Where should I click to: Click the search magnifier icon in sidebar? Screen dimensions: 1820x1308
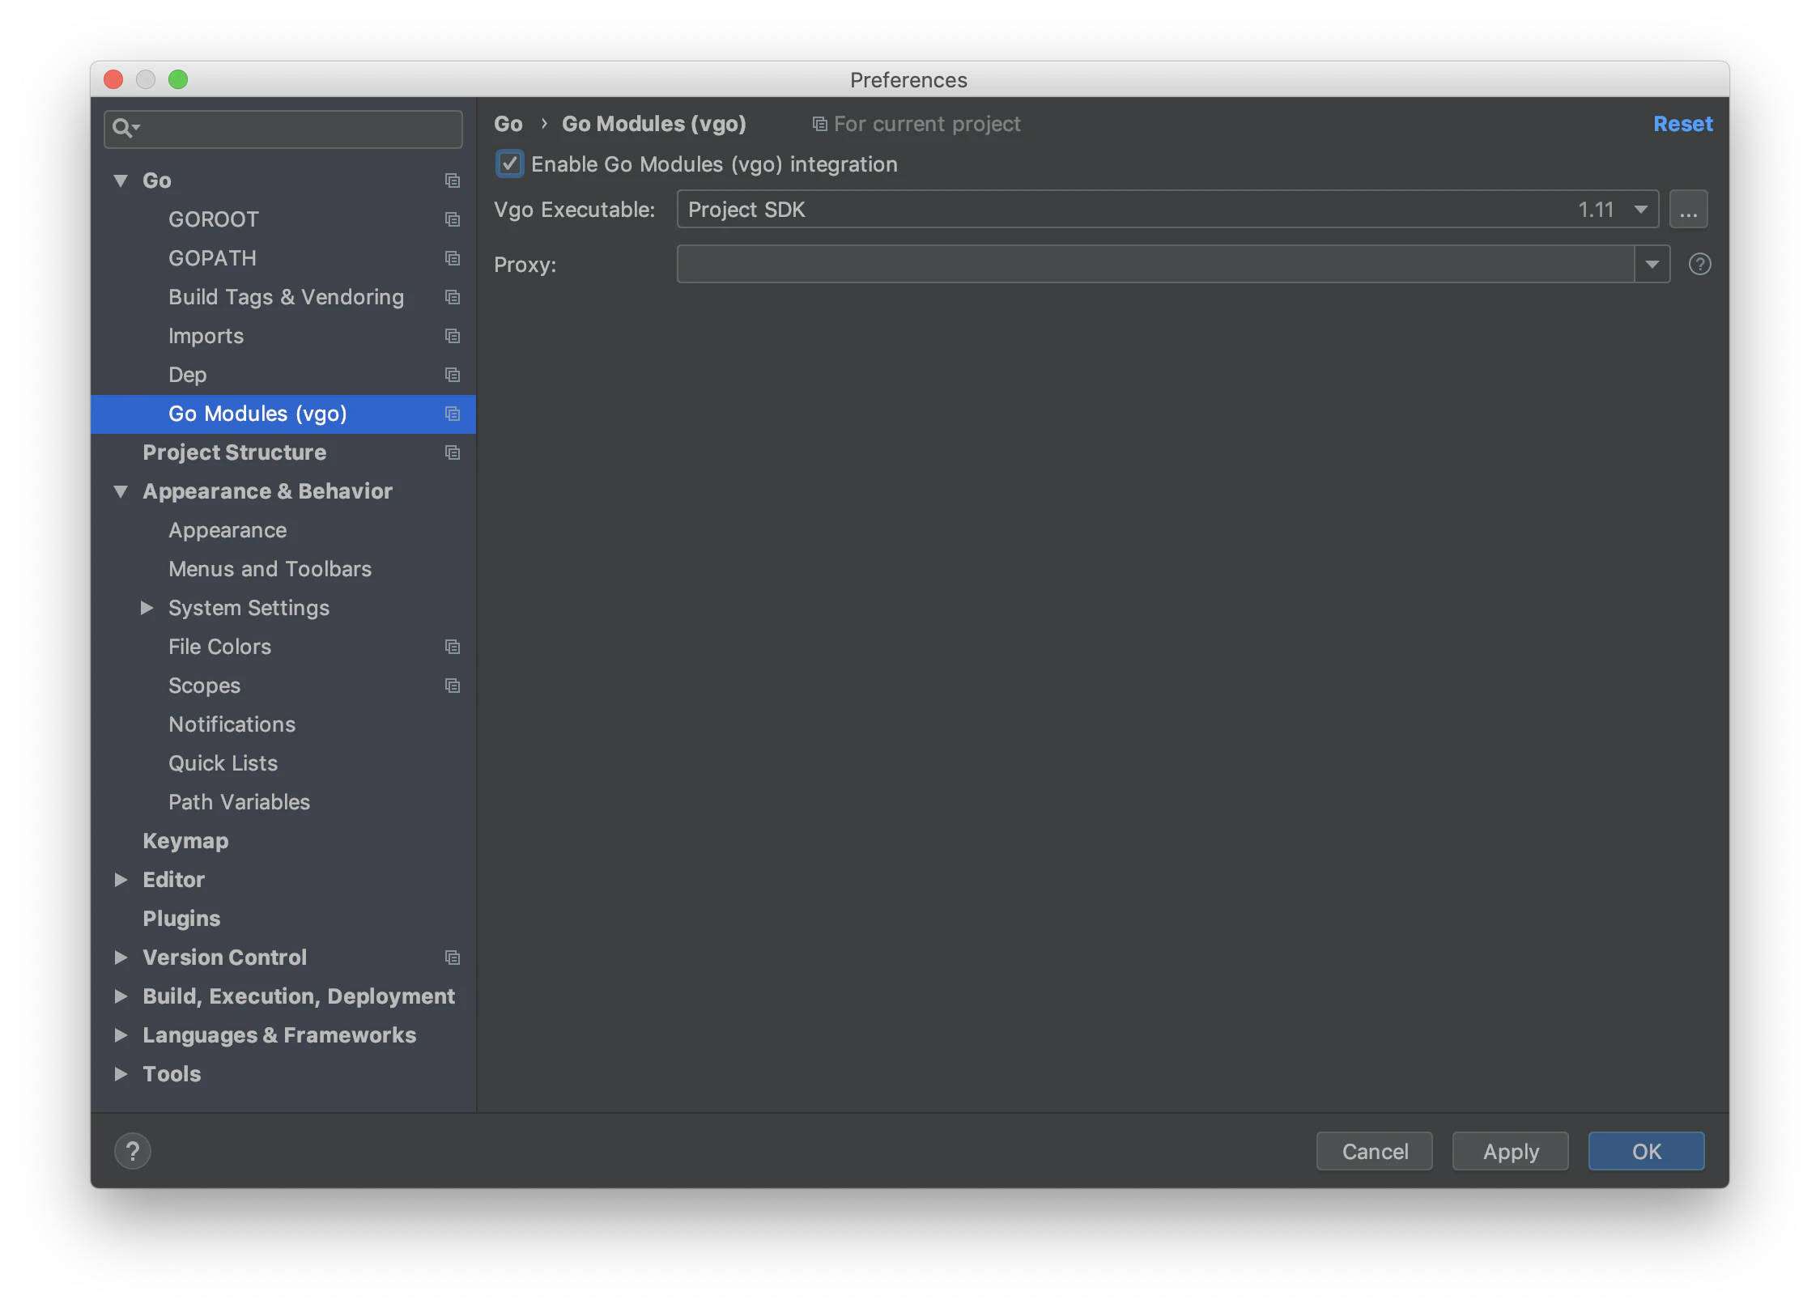[x=125, y=128]
